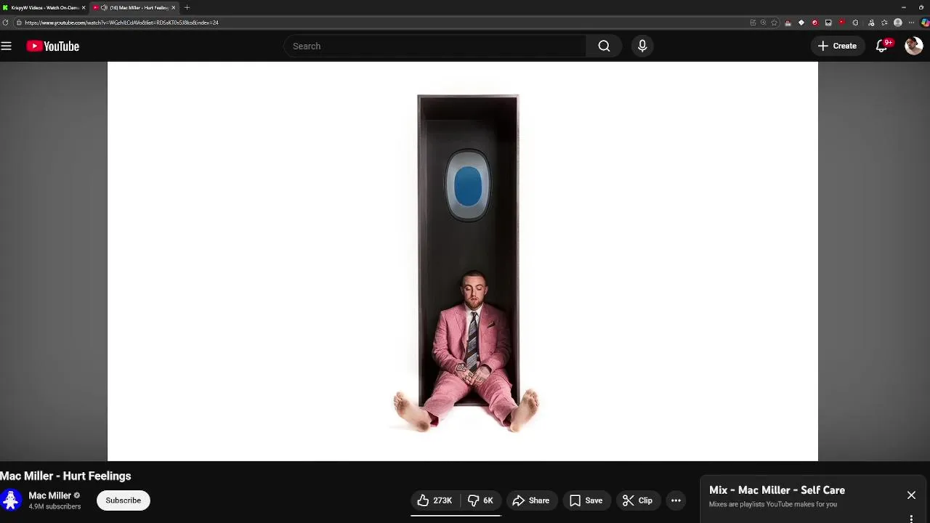Like the video with 273K likes
Image resolution: width=930 pixels, height=523 pixels.
click(x=434, y=500)
